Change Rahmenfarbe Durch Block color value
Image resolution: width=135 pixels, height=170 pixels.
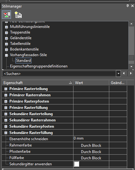[91, 146]
